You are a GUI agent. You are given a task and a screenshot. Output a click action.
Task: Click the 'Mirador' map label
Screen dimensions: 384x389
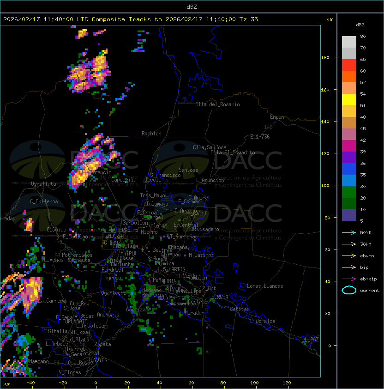click(x=193, y=313)
